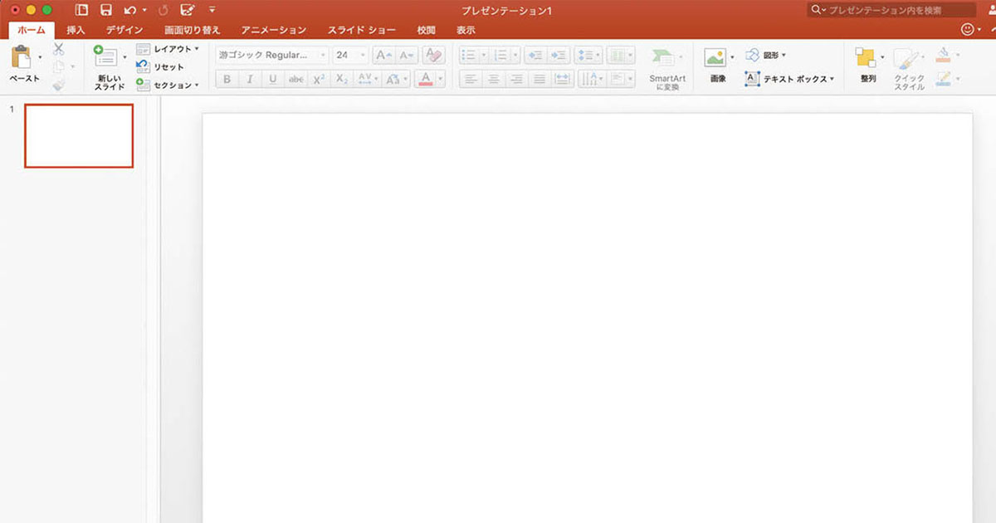Image resolution: width=996 pixels, height=523 pixels.
Task: Toggle Underline formatting
Action: [x=272, y=80]
